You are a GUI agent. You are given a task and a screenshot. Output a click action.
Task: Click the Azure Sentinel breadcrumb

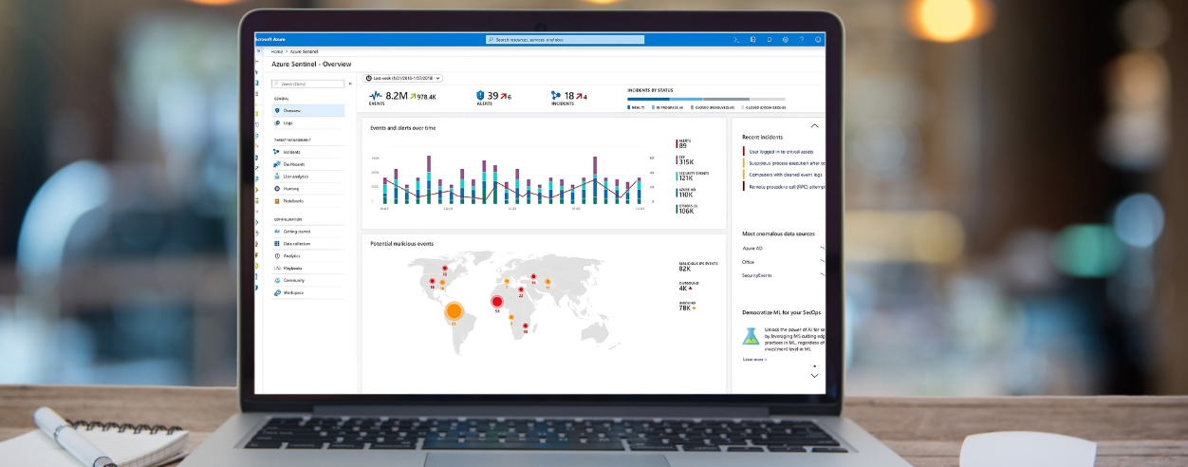click(303, 51)
